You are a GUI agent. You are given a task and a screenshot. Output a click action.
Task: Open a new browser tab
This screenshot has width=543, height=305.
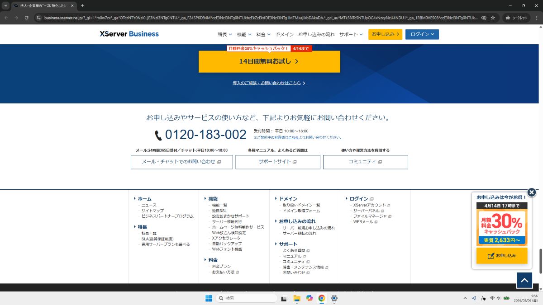[82, 5]
